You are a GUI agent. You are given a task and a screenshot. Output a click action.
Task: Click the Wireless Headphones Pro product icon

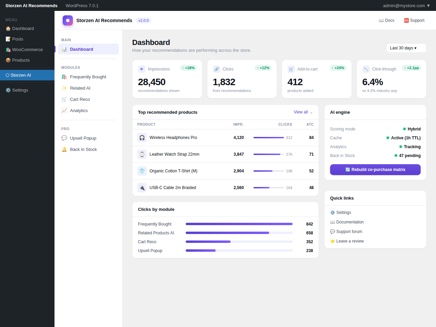(142, 138)
